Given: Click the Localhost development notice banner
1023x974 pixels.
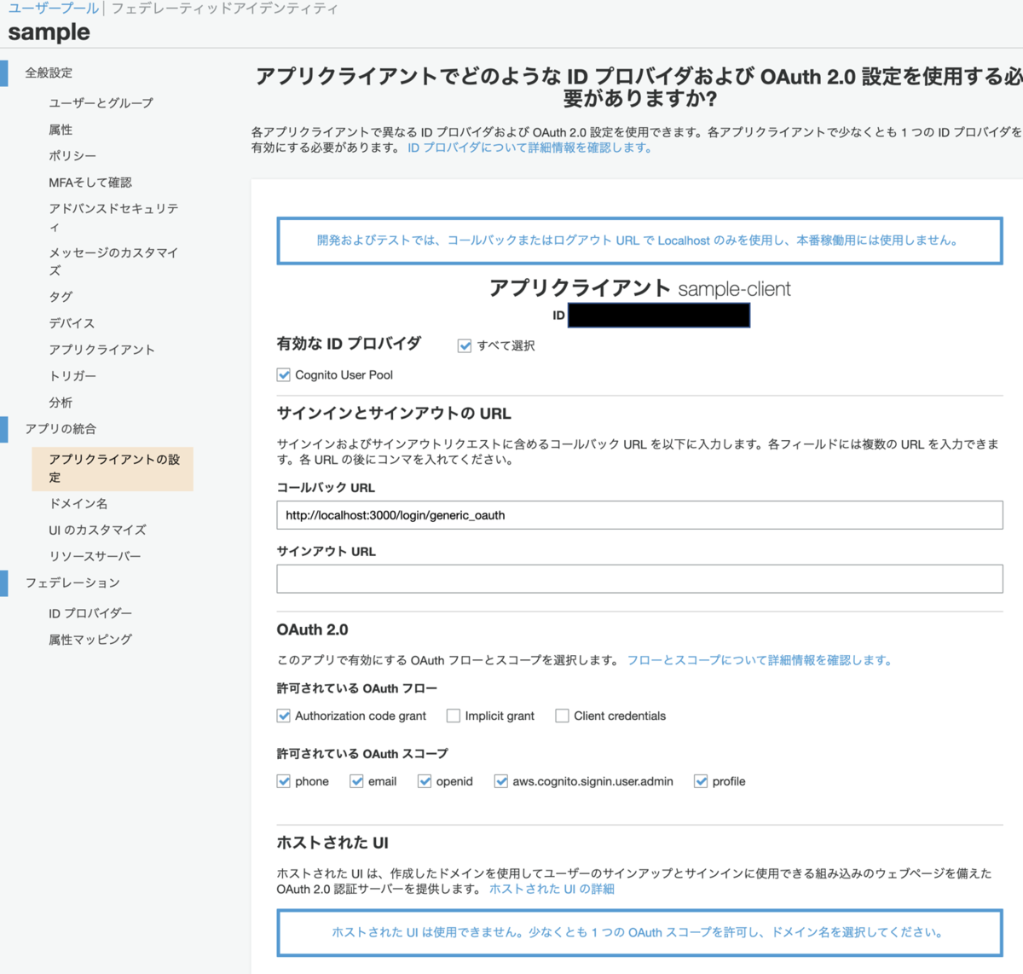Looking at the screenshot, I should pyautogui.click(x=639, y=241).
